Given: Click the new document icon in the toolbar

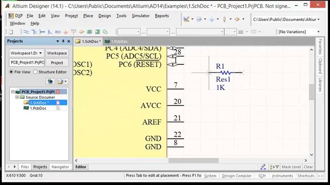Looking at the screenshot, I should (11, 32).
